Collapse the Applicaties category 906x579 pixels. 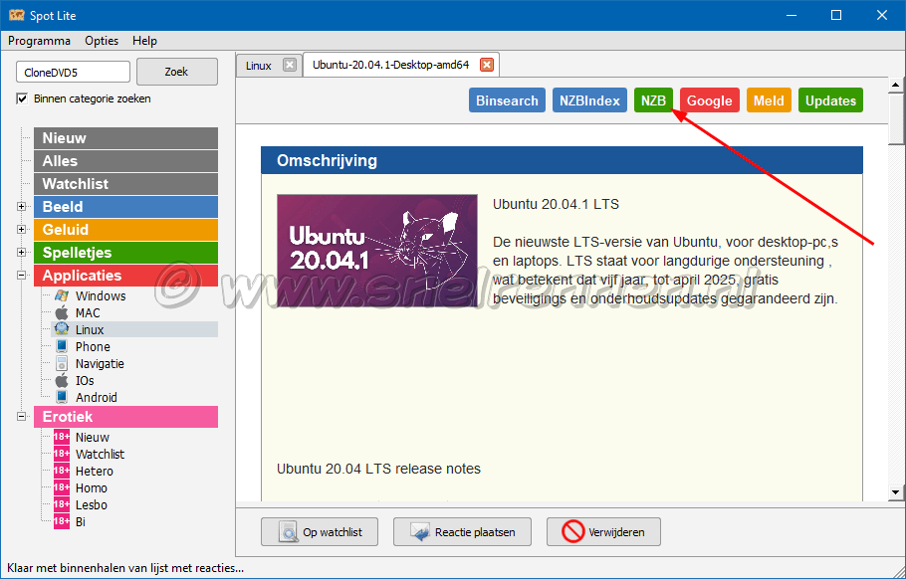click(21, 276)
